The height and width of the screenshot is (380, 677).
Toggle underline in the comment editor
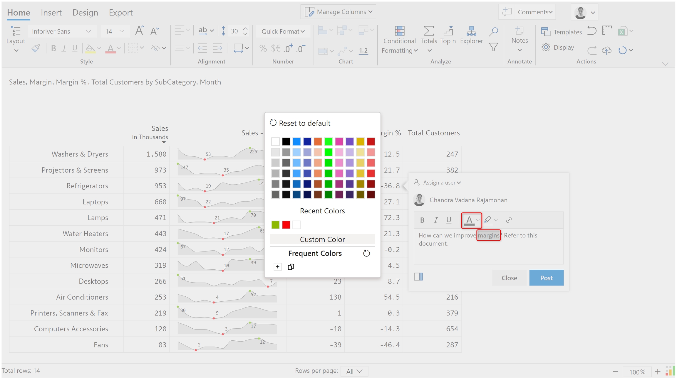pyautogui.click(x=449, y=220)
